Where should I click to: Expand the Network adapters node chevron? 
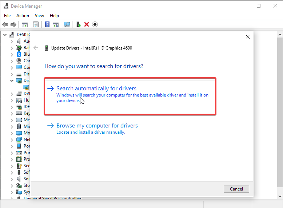coord(12,140)
